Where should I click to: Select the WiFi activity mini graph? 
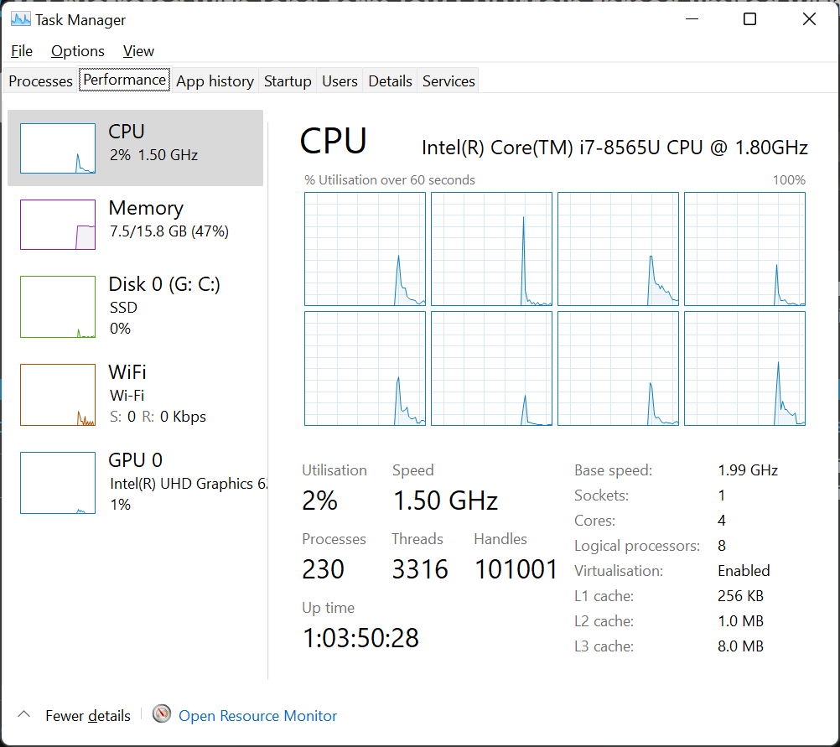[x=58, y=395]
